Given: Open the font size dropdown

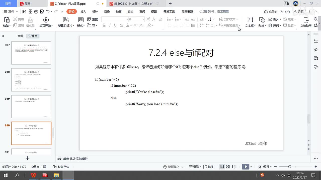Looking at the screenshot, I should (143, 19).
